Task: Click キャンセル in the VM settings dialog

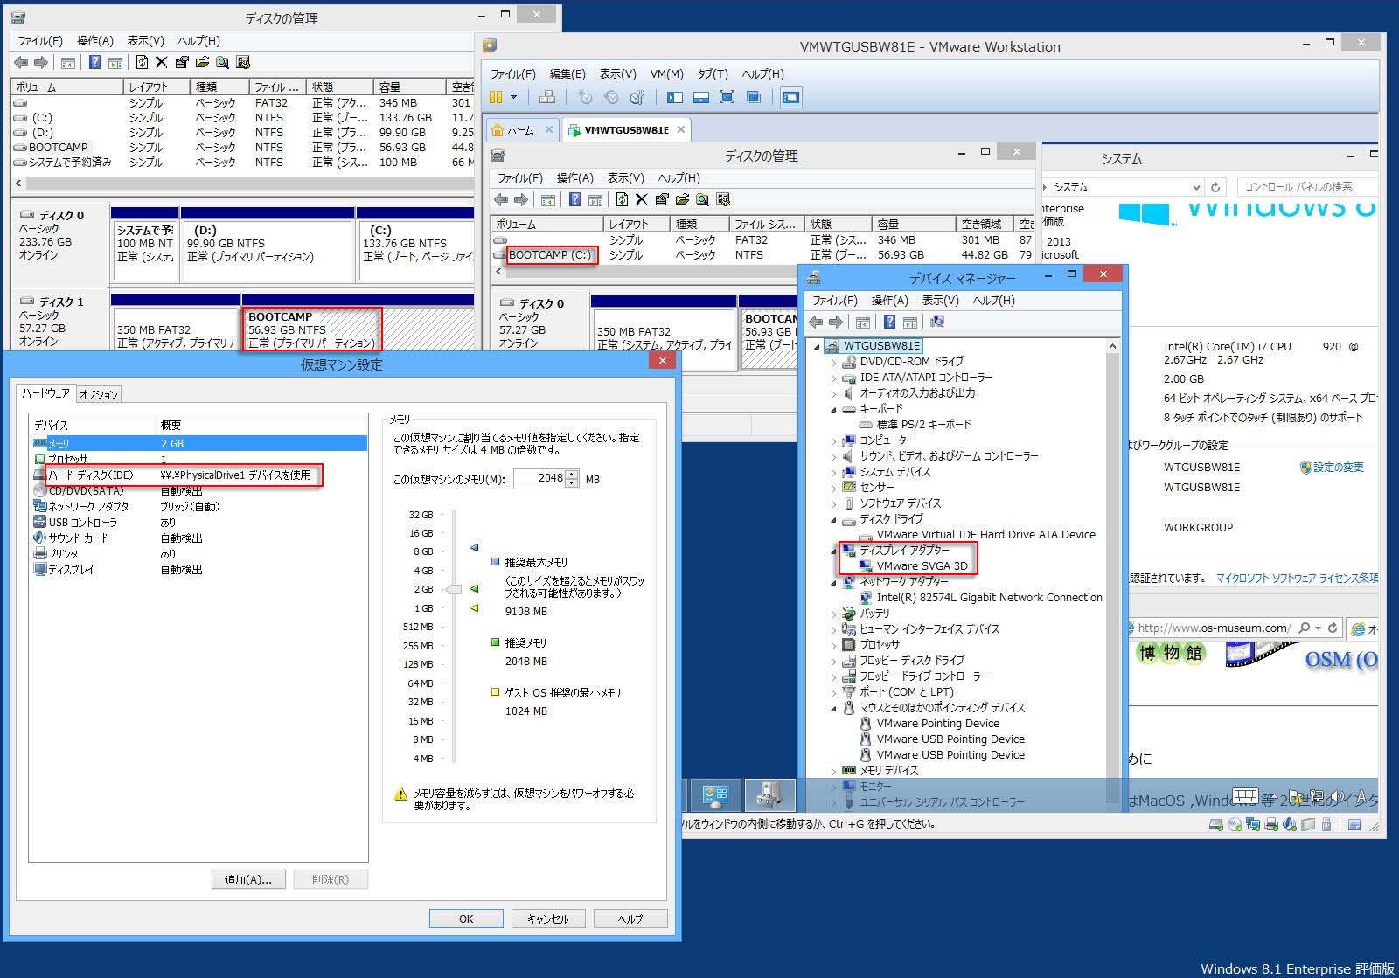Action: click(x=548, y=919)
